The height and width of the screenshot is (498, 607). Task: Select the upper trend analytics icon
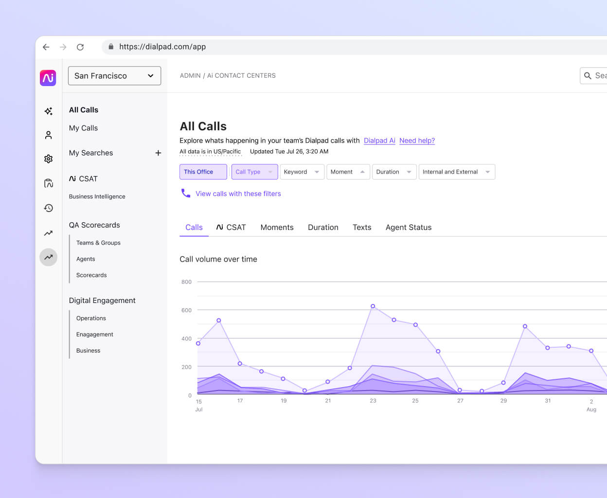point(48,233)
